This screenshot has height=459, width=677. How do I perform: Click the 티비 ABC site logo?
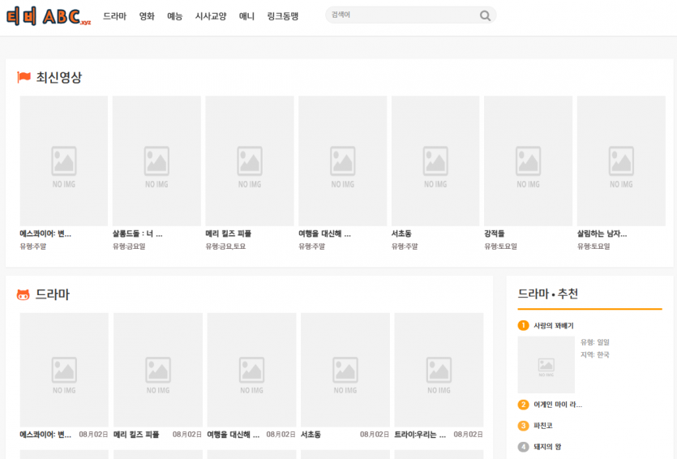click(49, 16)
